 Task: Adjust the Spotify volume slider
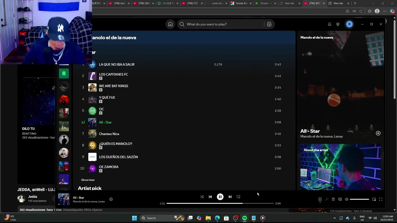point(359,199)
